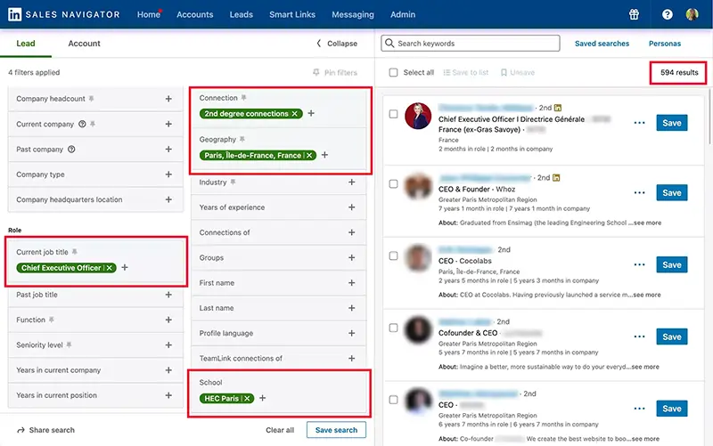Check the CEO Cocolabs lead checkbox
This screenshot has width=713, height=446.
point(393,255)
